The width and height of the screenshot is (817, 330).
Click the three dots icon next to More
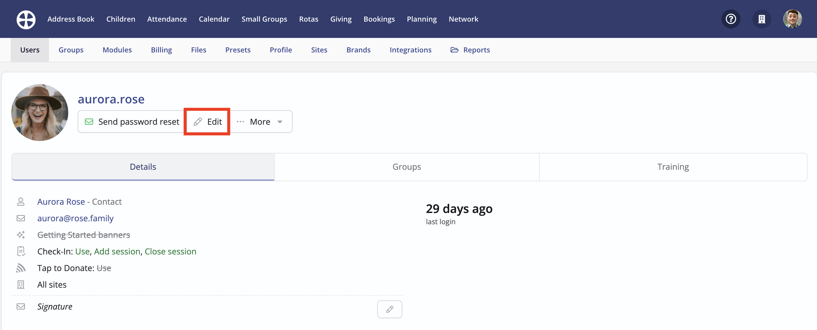[x=240, y=122]
